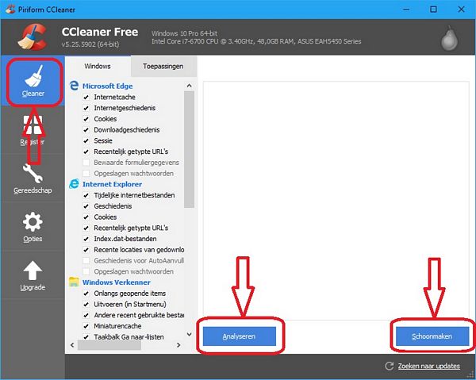Image resolution: width=476 pixels, height=380 pixels.
Task: Enable Bewaarde formuliergegevens checkbox
Action: pos(86,163)
